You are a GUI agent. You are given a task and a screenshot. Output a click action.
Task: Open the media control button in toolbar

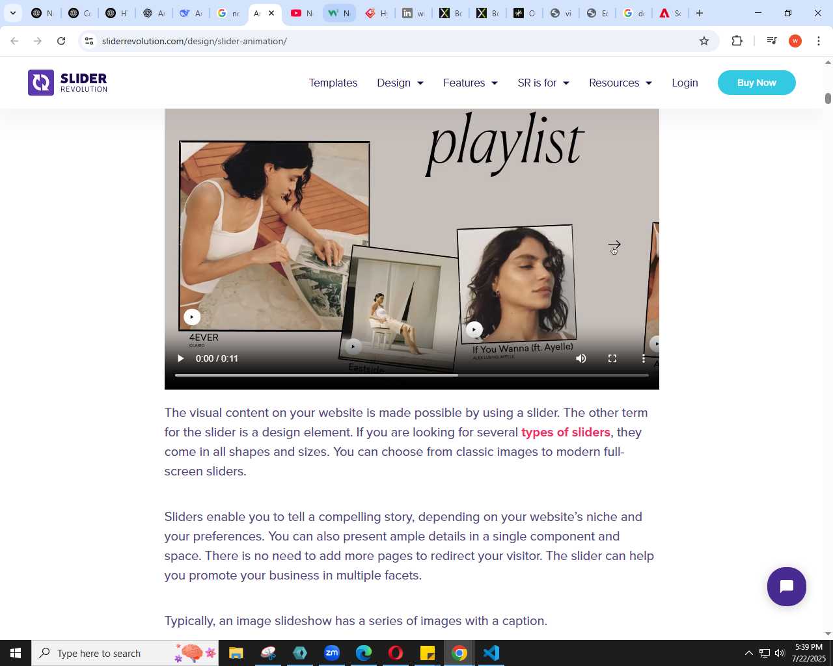[x=772, y=41]
